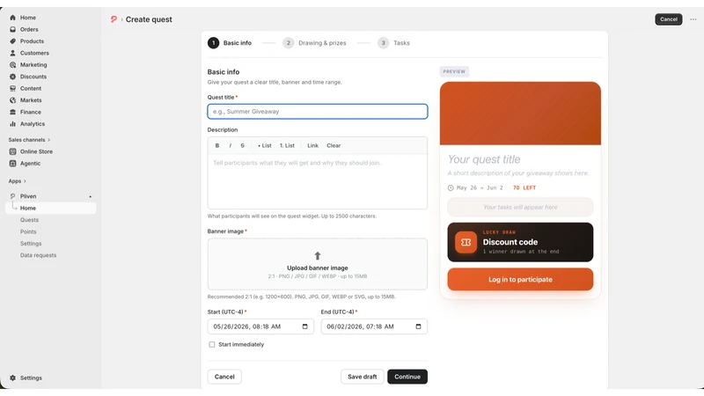Click the PREVIEW label badge
This screenshot has width=704, height=396.
click(454, 71)
